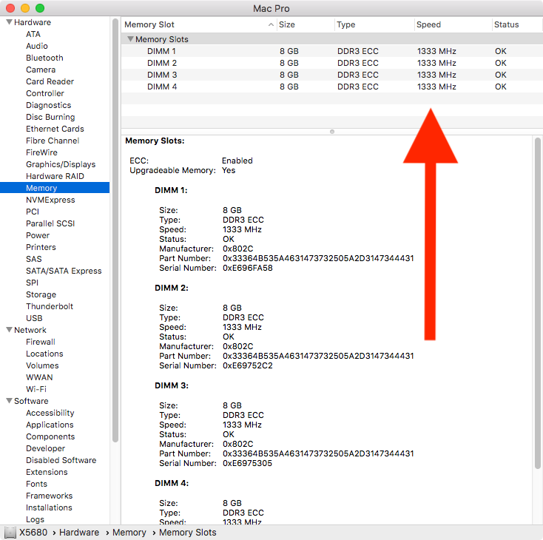Viewport: 543px width, 540px height.
Task: Open Locations under Network
Action: tap(44, 354)
